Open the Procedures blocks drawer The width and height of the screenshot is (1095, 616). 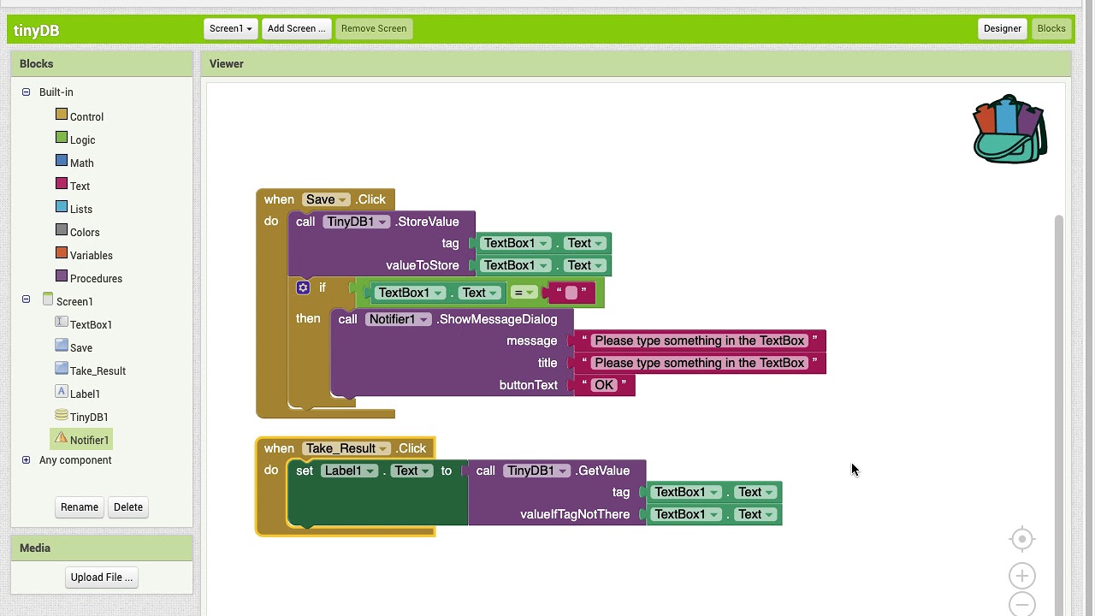click(x=96, y=278)
